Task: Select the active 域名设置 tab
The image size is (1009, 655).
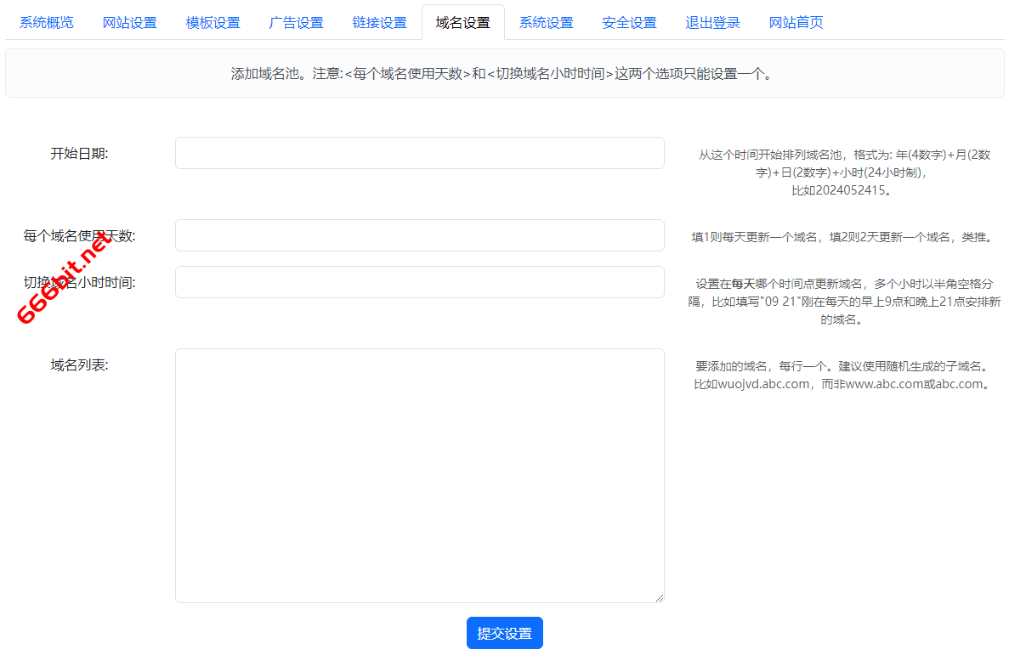Action: [x=462, y=23]
